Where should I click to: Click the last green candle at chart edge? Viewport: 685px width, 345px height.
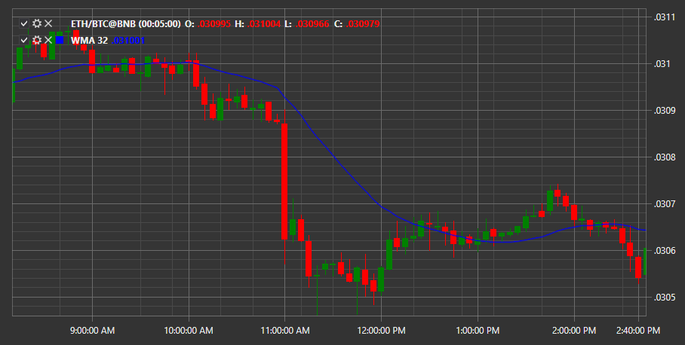645,261
